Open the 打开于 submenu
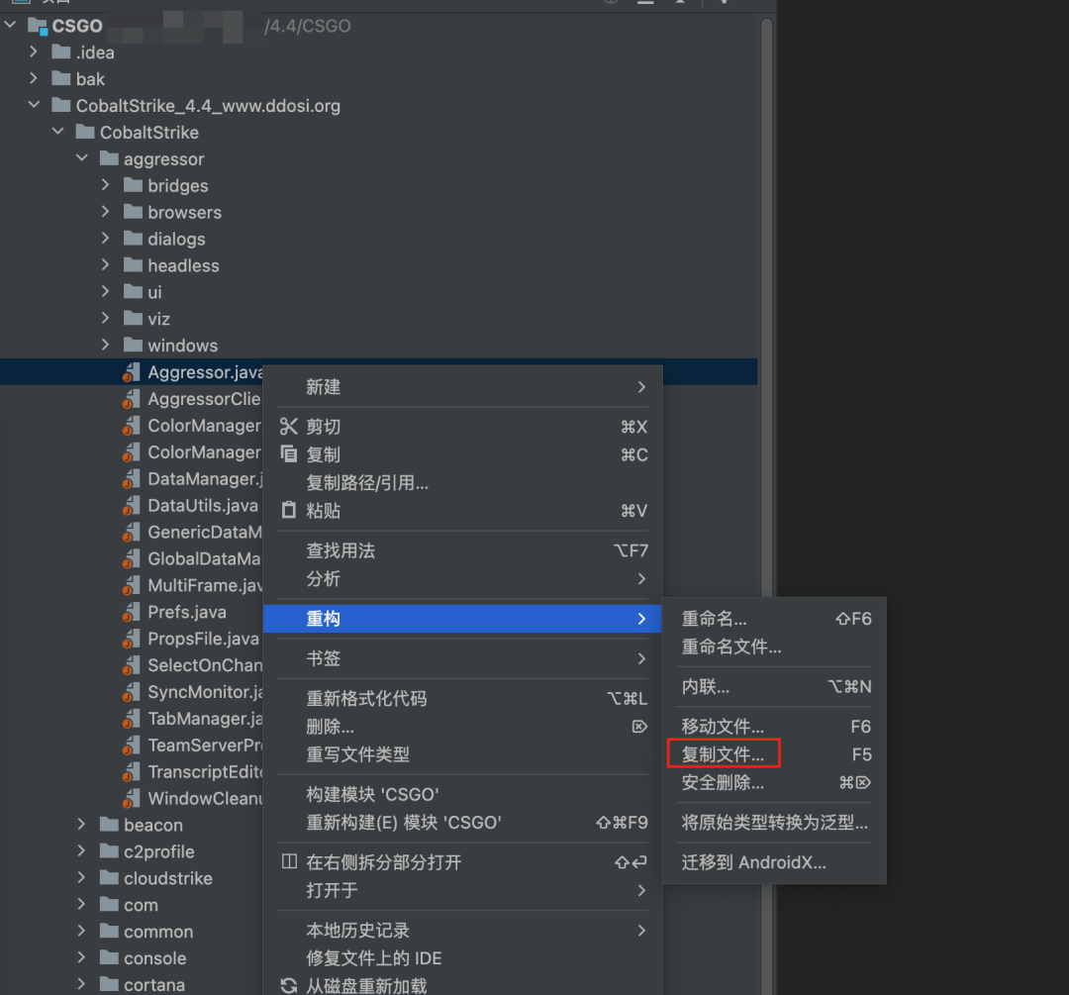This screenshot has width=1069, height=995. tap(462, 890)
